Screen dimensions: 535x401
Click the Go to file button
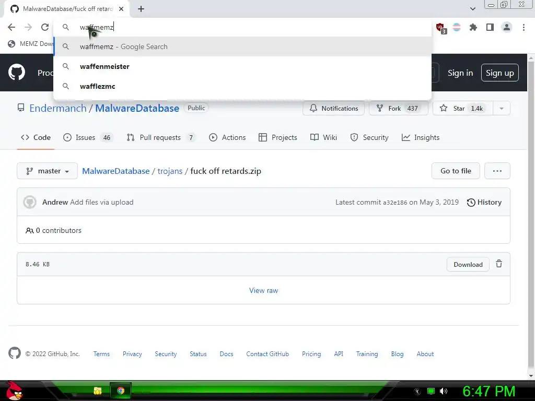[x=456, y=171]
